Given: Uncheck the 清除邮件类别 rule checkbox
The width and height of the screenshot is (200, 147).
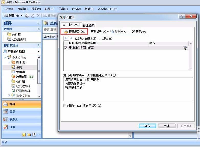Looking at the screenshot, I should click(x=66, y=48).
